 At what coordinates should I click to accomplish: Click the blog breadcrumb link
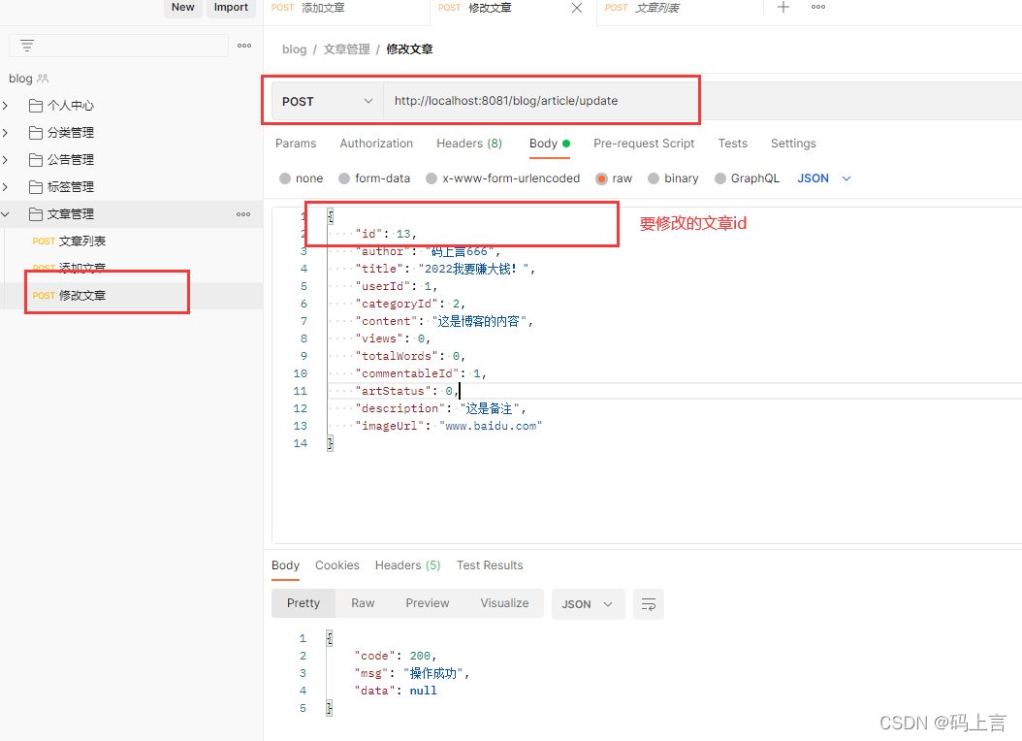(294, 49)
